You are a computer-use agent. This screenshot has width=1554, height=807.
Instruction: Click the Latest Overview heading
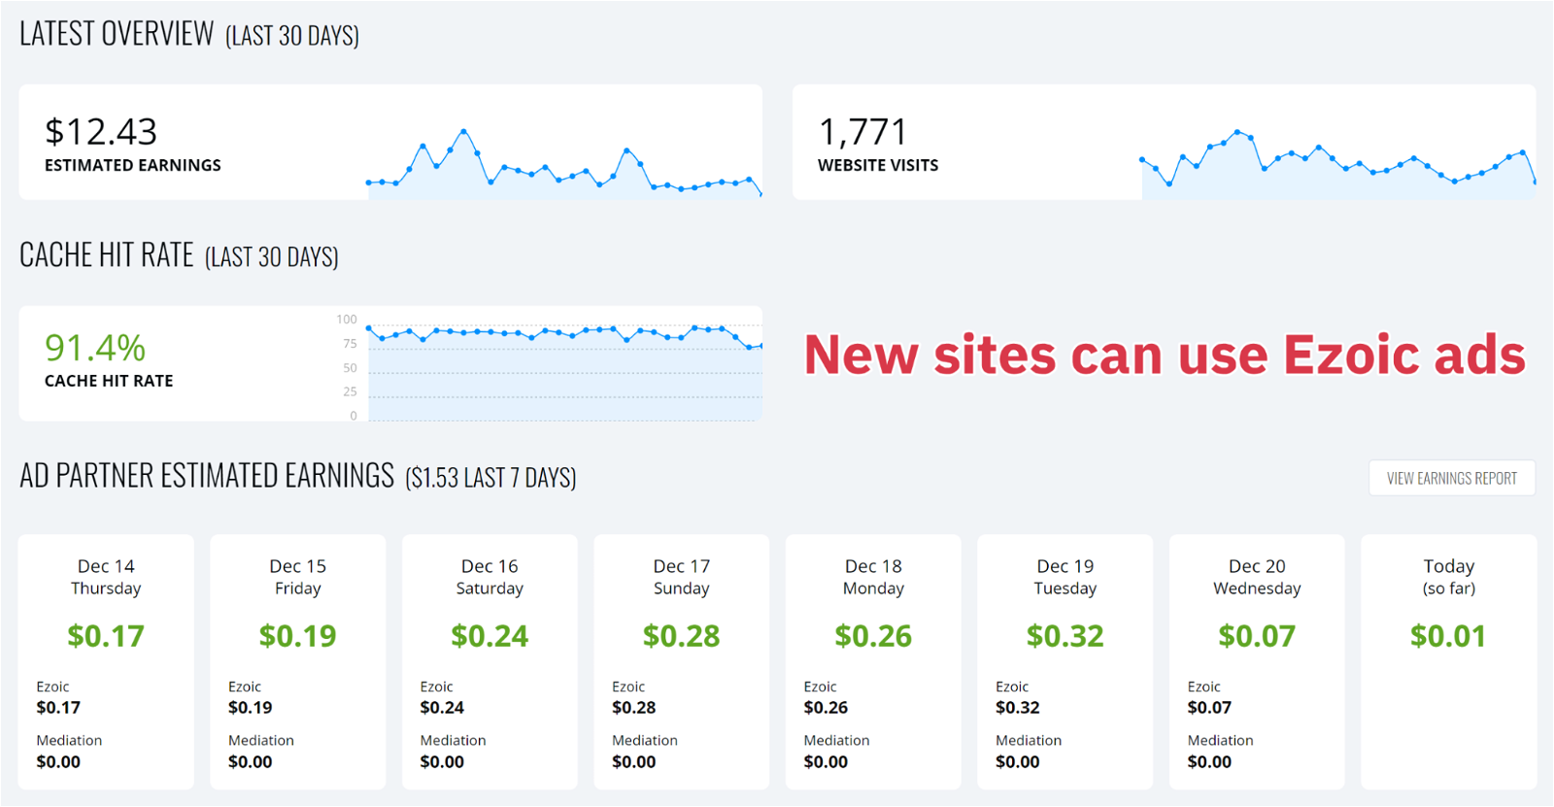(x=117, y=34)
